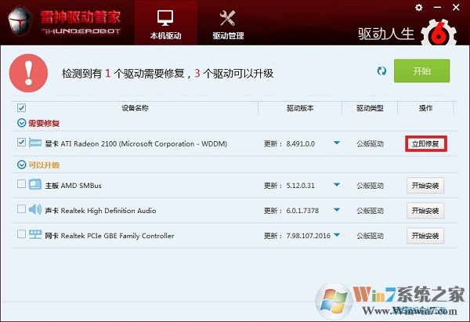Click the ATI Radeon graphics card icon
Screen dimensions: 470x322
(35, 143)
